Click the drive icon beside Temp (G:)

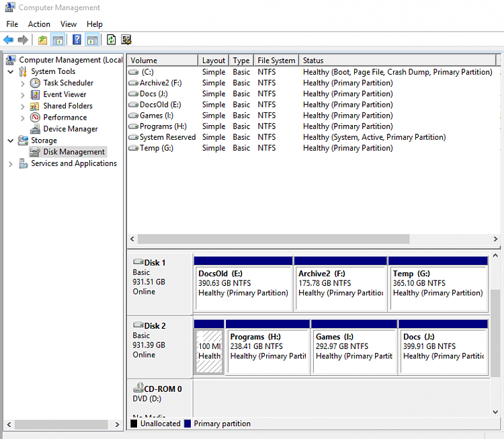(x=134, y=148)
